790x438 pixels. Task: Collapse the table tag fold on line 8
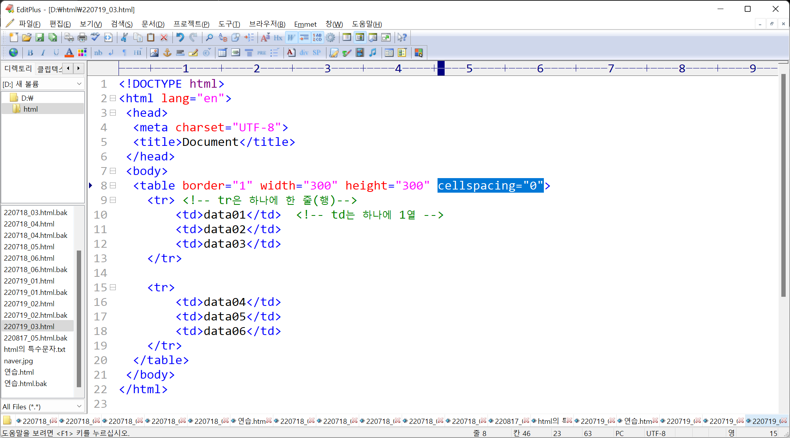[x=113, y=186]
